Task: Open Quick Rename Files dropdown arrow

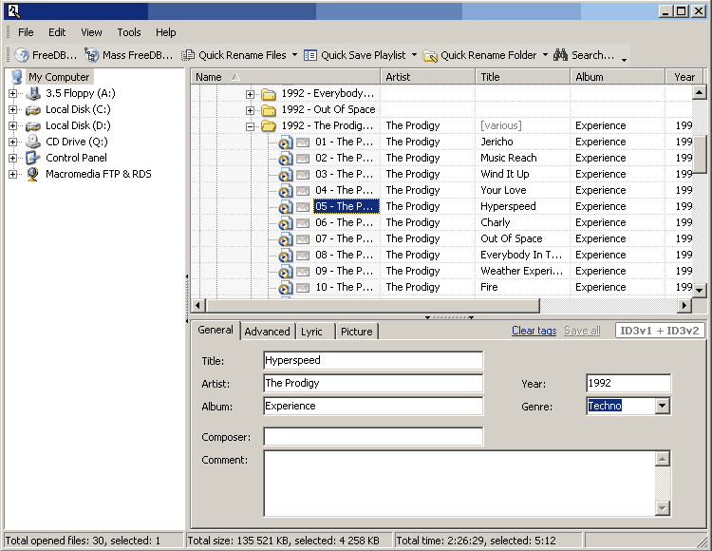Action: [294, 55]
